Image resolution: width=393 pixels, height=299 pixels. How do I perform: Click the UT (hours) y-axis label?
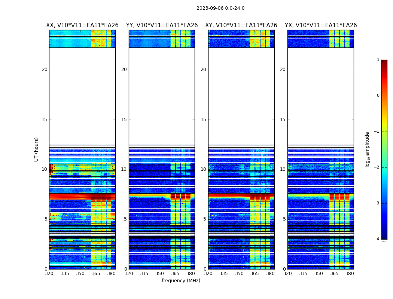[37, 149]
